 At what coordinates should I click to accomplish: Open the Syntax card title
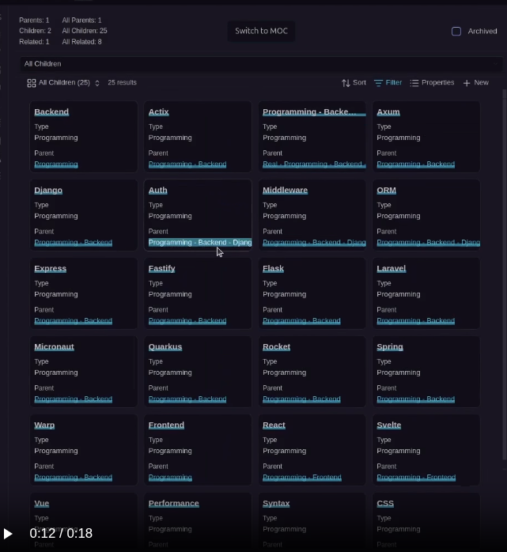276,504
